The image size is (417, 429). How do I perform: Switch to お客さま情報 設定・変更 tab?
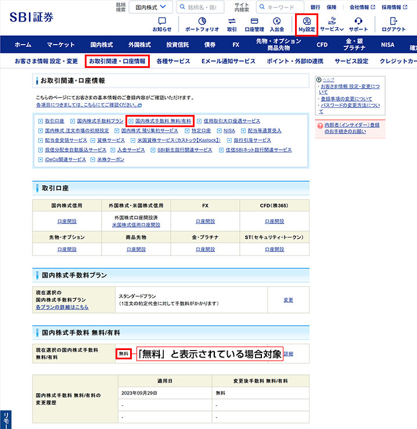(x=46, y=61)
